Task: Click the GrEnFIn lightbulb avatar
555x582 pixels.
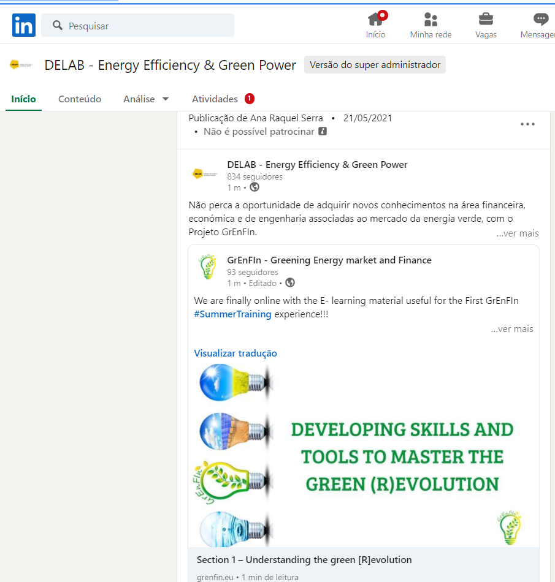Action: click(208, 266)
